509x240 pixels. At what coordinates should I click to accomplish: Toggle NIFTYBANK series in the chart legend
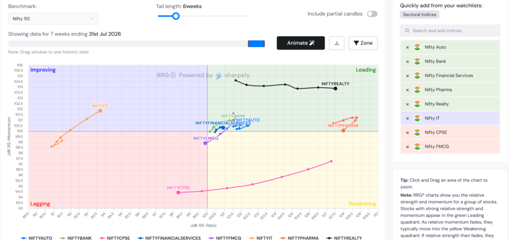tap(76, 238)
